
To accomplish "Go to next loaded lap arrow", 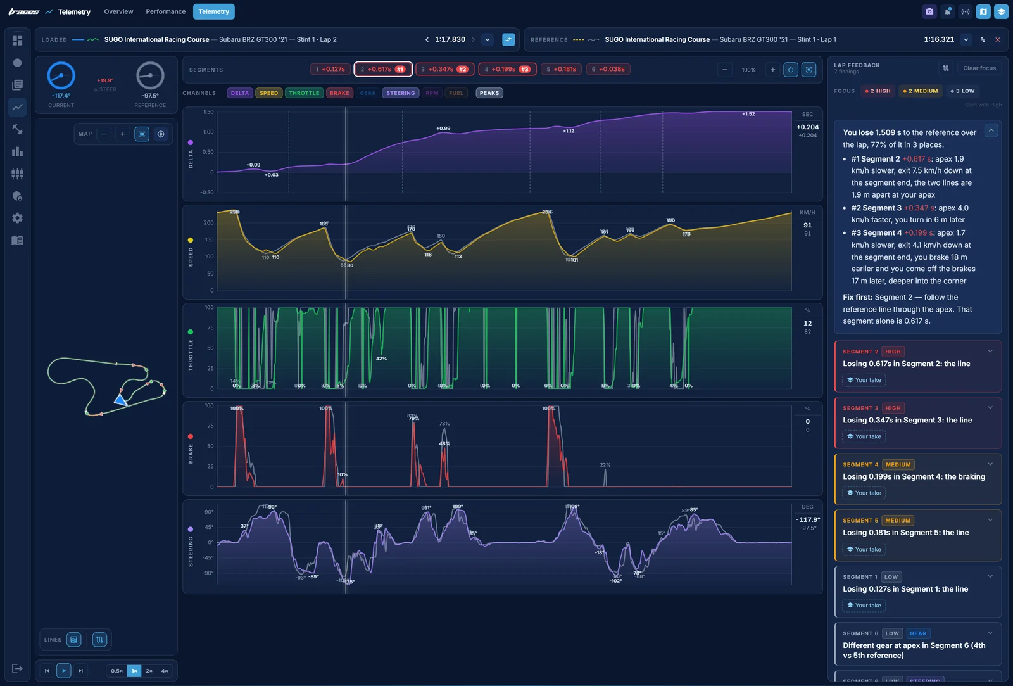I will pos(473,39).
